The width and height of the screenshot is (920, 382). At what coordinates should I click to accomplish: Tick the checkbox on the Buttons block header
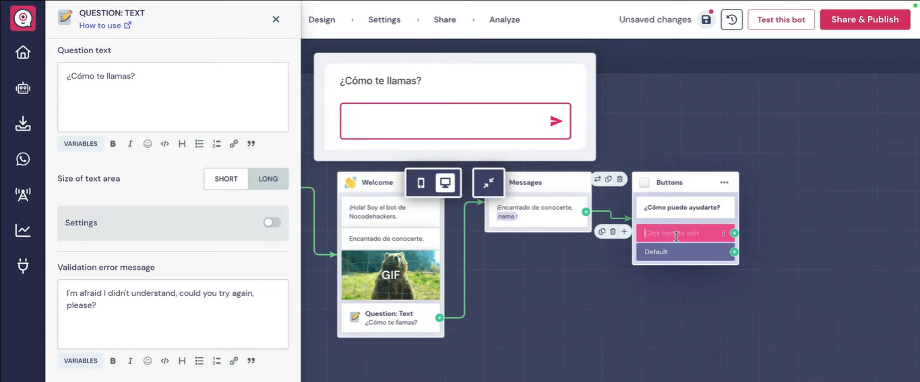click(x=644, y=182)
